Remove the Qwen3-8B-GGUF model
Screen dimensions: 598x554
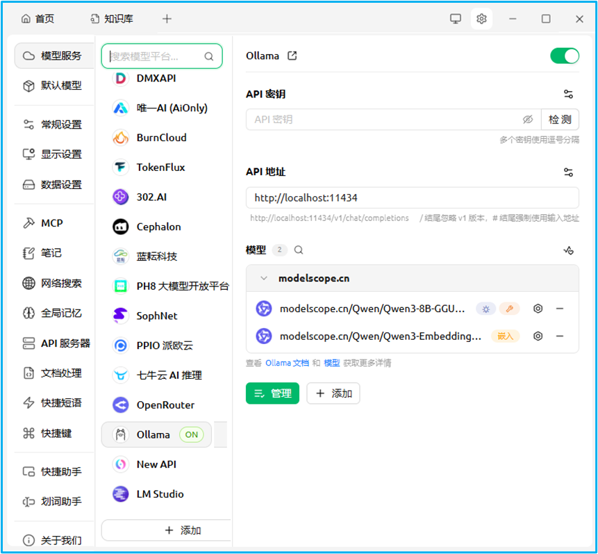pos(560,309)
